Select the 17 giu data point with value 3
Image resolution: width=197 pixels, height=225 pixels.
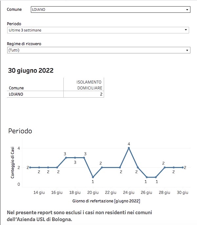tap(66, 158)
